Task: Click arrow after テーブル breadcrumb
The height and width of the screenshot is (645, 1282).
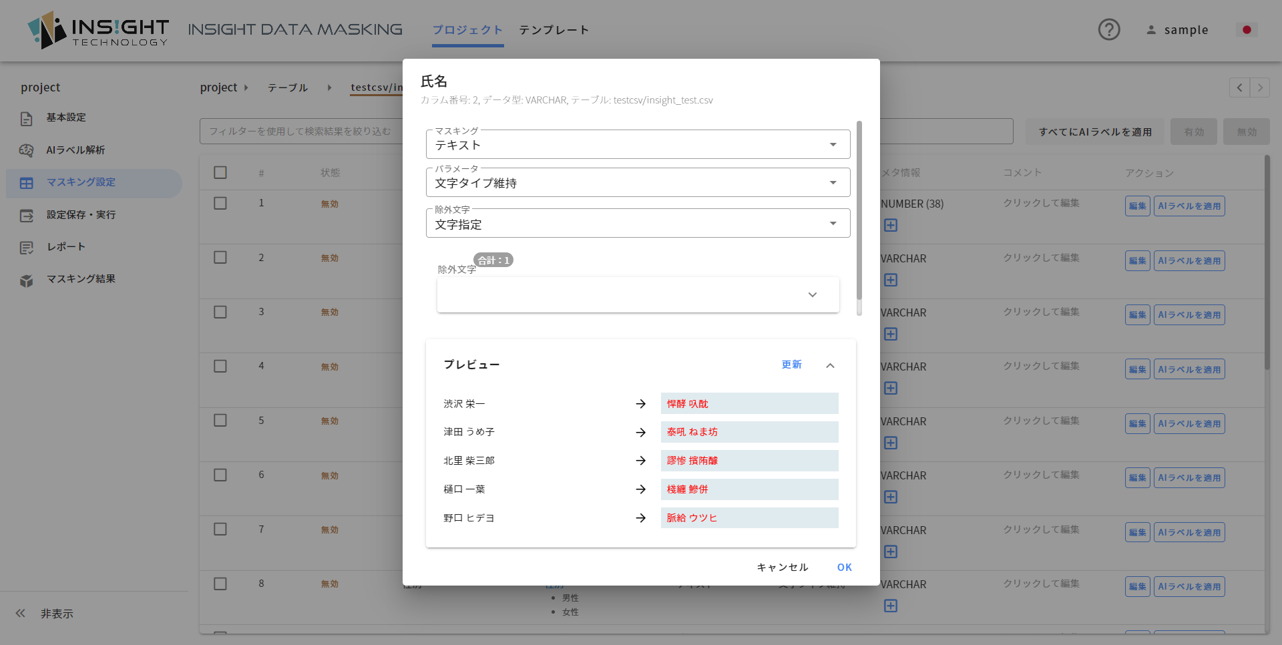Action: [329, 87]
